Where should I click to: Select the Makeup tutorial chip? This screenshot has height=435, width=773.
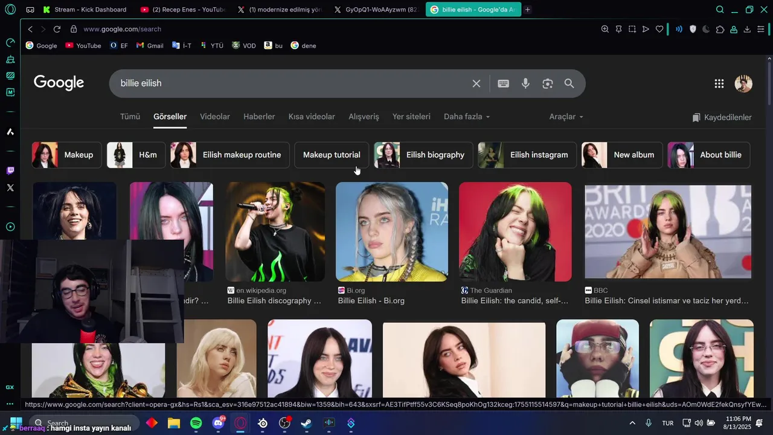click(332, 155)
